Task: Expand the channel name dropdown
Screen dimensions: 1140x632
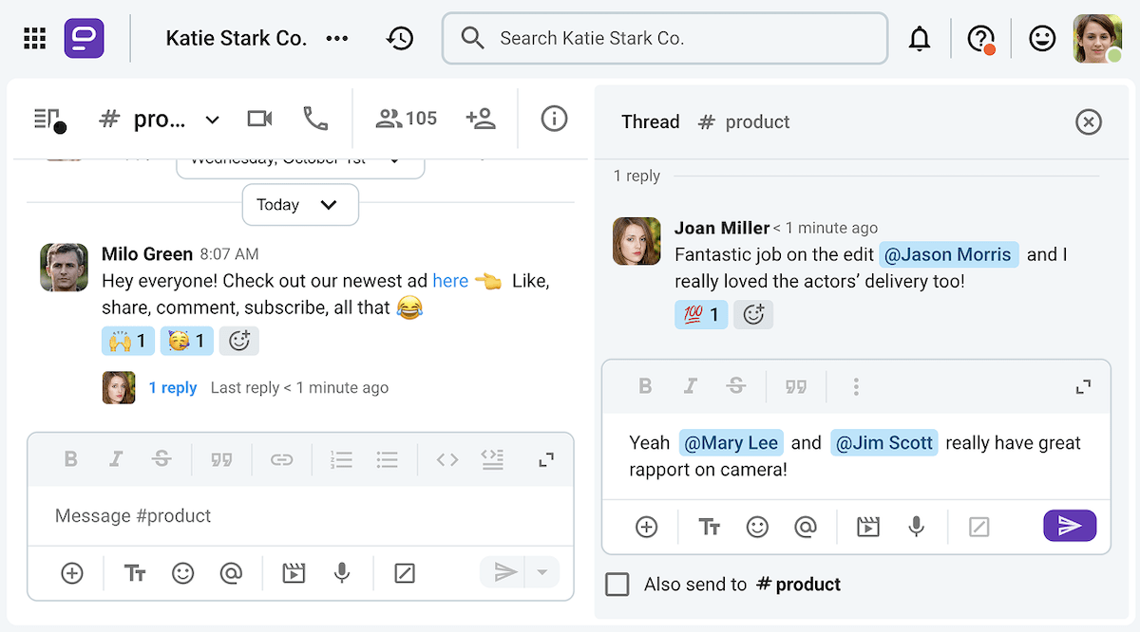Action: point(211,120)
